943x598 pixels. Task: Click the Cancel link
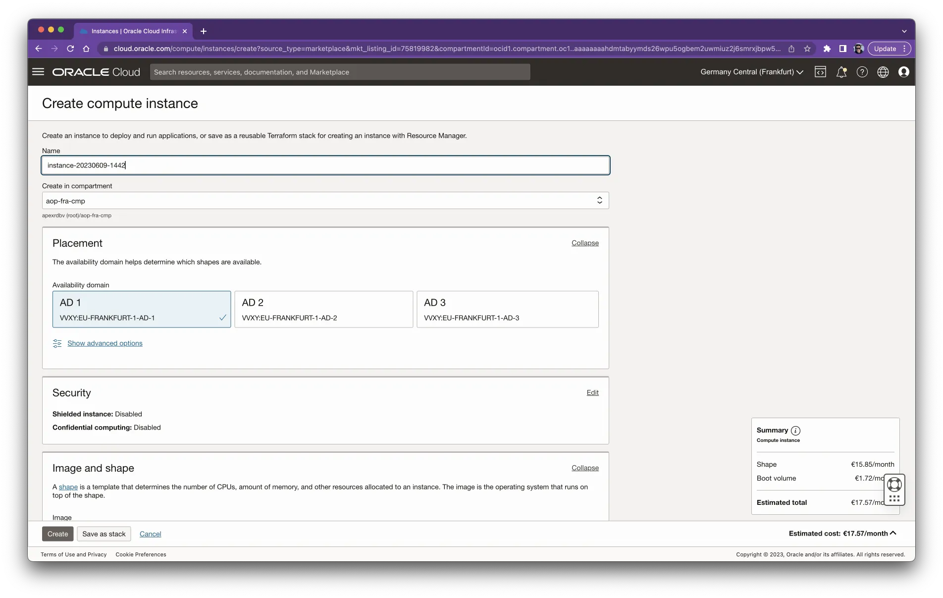150,534
